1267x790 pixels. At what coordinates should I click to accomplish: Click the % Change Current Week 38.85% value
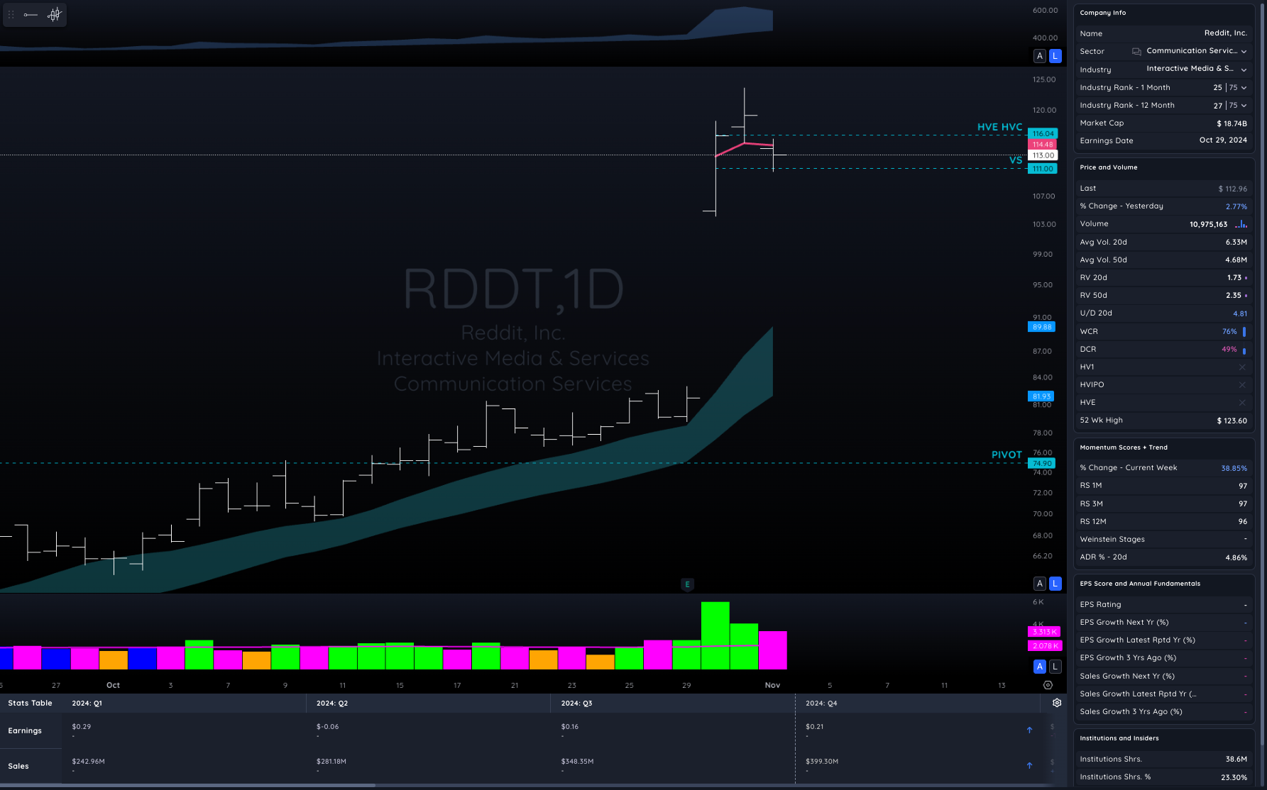point(1234,468)
